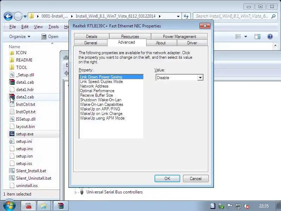Viewport: 281px width, 211px height.
Task: Open the address bar history dropdown
Action: pyautogui.click(x=178, y=16)
